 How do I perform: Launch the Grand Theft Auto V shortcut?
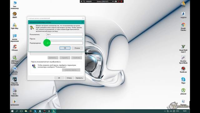click(x=183, y=49)
